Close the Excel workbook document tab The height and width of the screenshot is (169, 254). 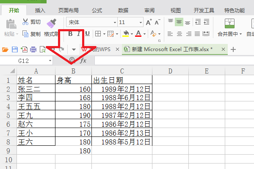pos(223,49)
